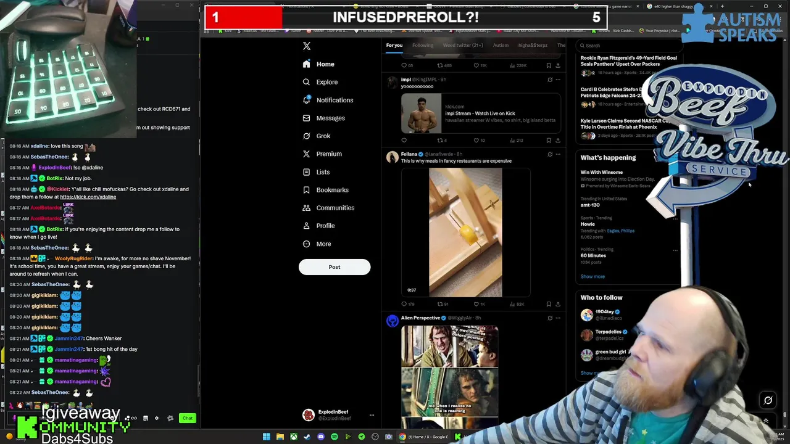Like the Fellana restaurant post
Viewport: 790px width, 444px height.
[479, 304]
